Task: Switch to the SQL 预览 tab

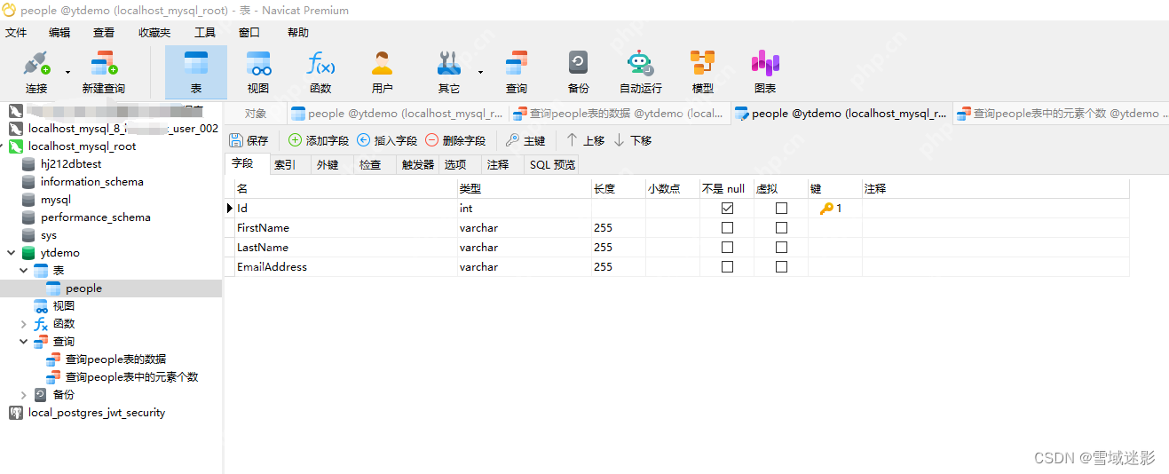Action: 552,165
